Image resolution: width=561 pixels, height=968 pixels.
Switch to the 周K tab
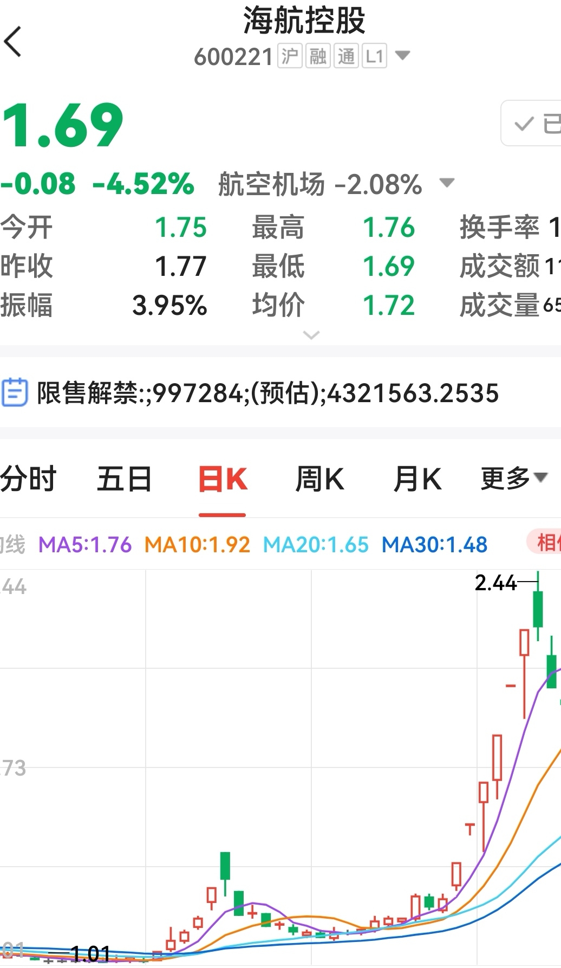320,479
